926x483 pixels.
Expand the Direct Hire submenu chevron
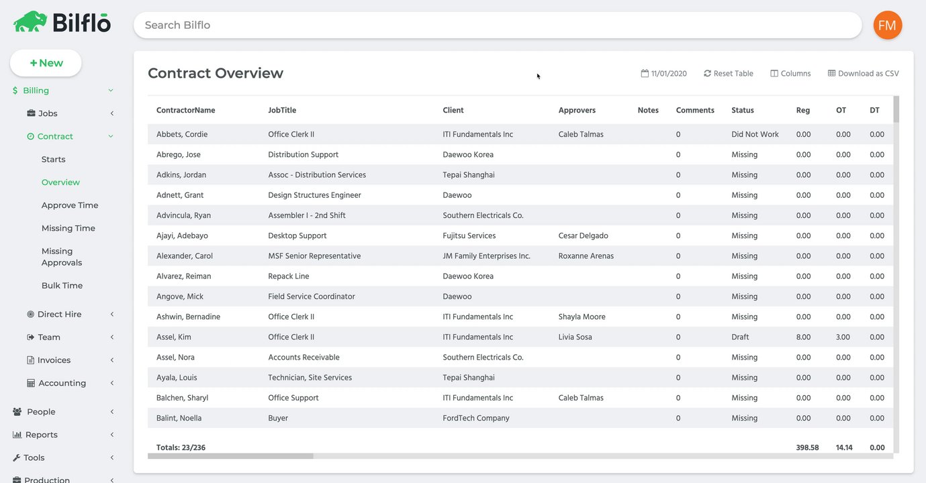111,314
